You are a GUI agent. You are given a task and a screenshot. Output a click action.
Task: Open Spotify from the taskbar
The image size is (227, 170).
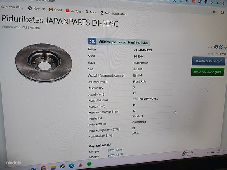(x=89, y=164)
